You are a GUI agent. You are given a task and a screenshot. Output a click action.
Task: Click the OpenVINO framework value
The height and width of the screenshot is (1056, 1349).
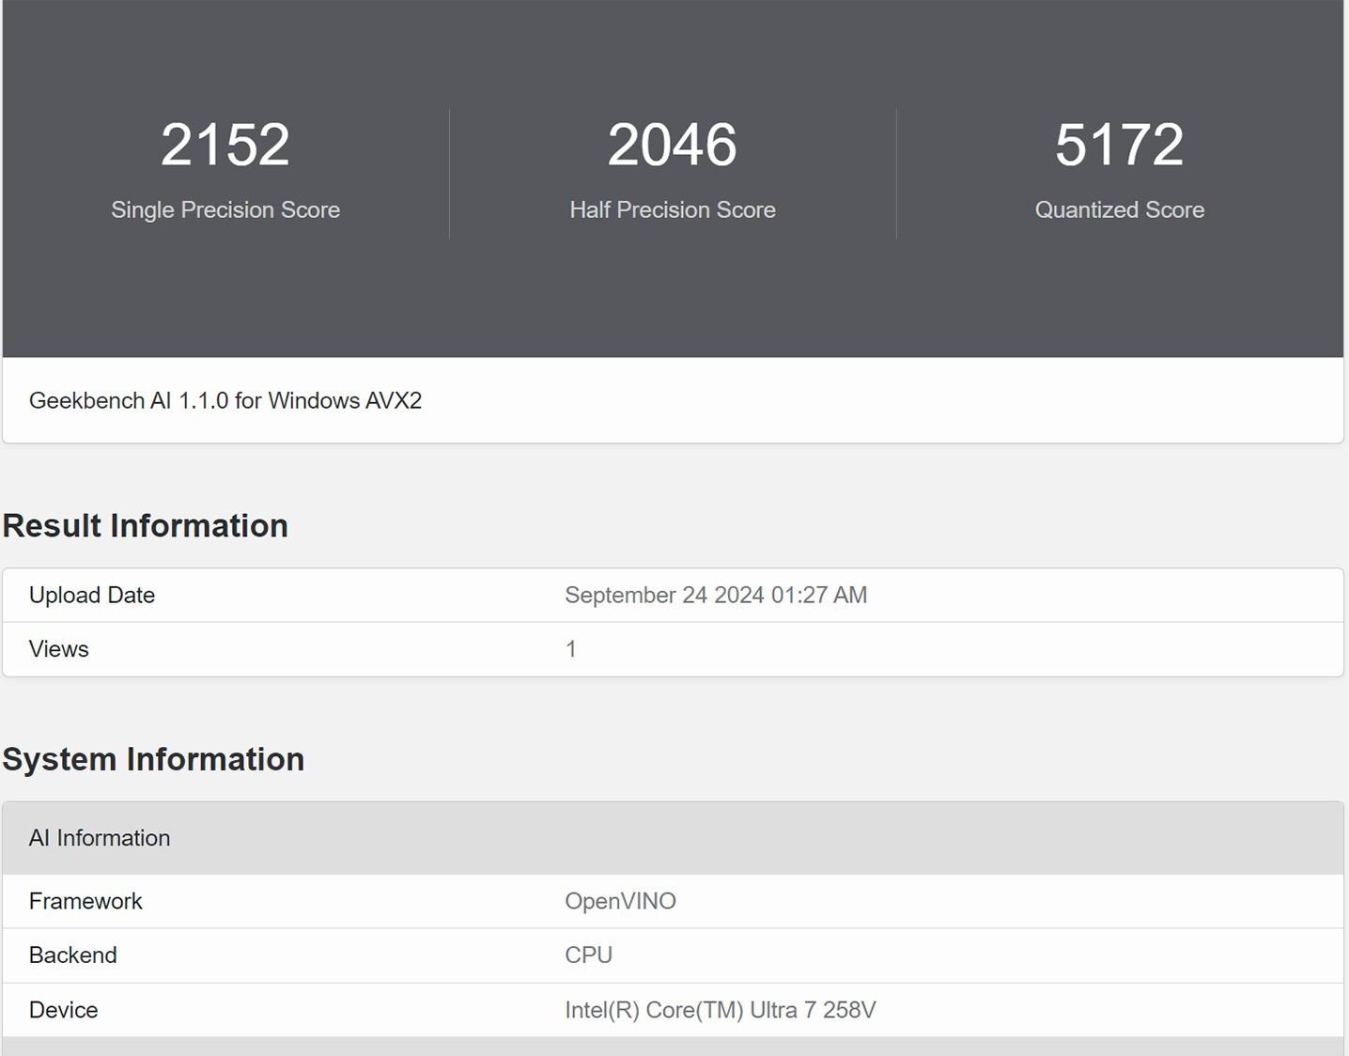click(x=620, y=902)
